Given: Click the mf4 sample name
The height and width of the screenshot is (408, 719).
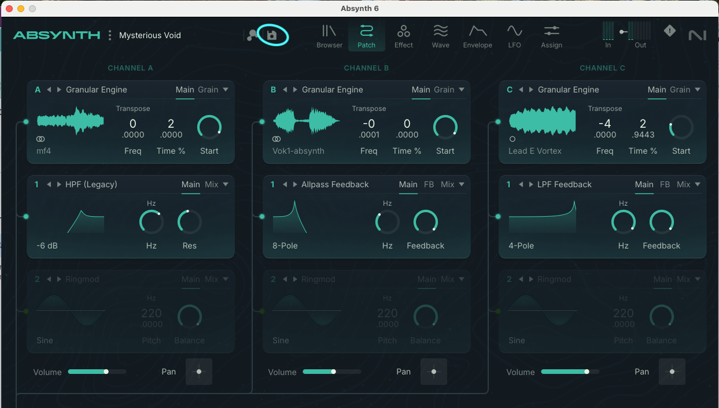Looking at the screenshot, I should point(43,151).
